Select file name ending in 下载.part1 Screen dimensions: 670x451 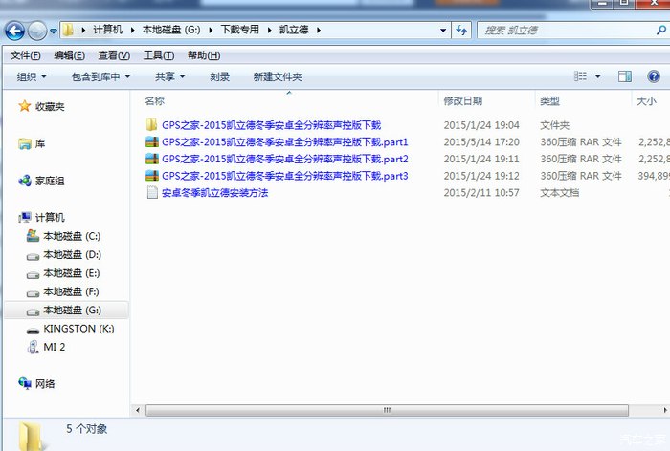[x=285, y=141]
